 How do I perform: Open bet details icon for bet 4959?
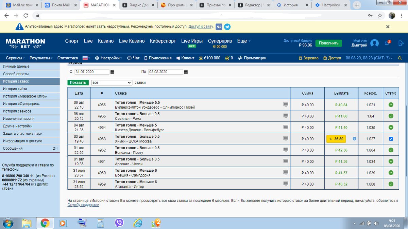tap(286, 184)
